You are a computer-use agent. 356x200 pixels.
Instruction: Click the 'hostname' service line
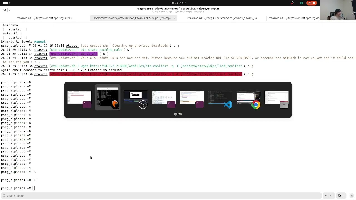click(x=10, y=25)
